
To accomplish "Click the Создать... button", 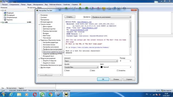I will 70,17.
